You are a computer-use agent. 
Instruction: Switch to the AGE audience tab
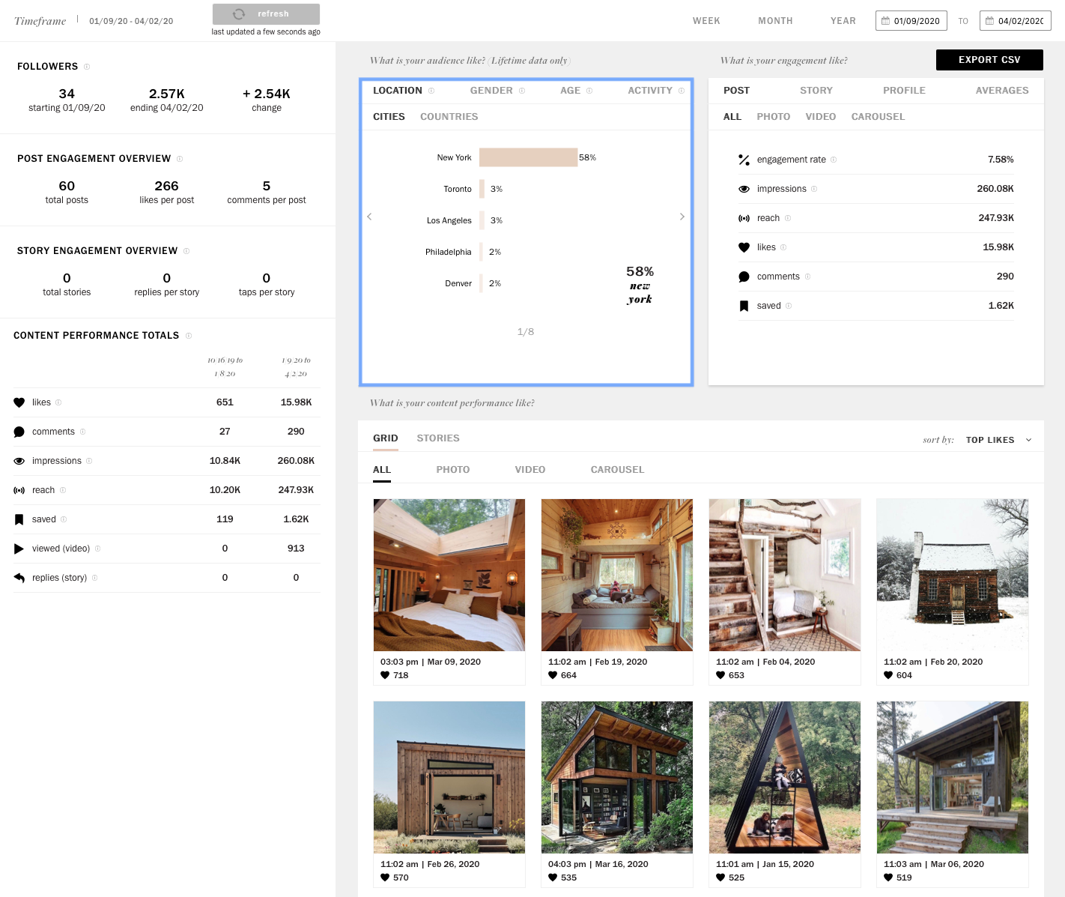[x=571, y=91]
